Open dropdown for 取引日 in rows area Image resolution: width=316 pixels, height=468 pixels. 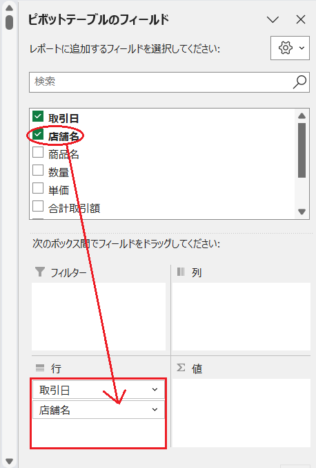[155, 389]
